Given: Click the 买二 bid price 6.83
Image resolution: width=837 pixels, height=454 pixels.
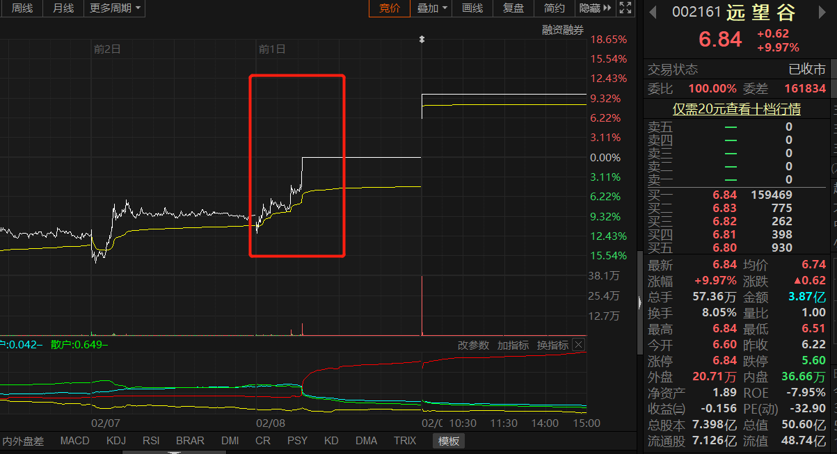Looking at the screenshot, I should point(724,208).
